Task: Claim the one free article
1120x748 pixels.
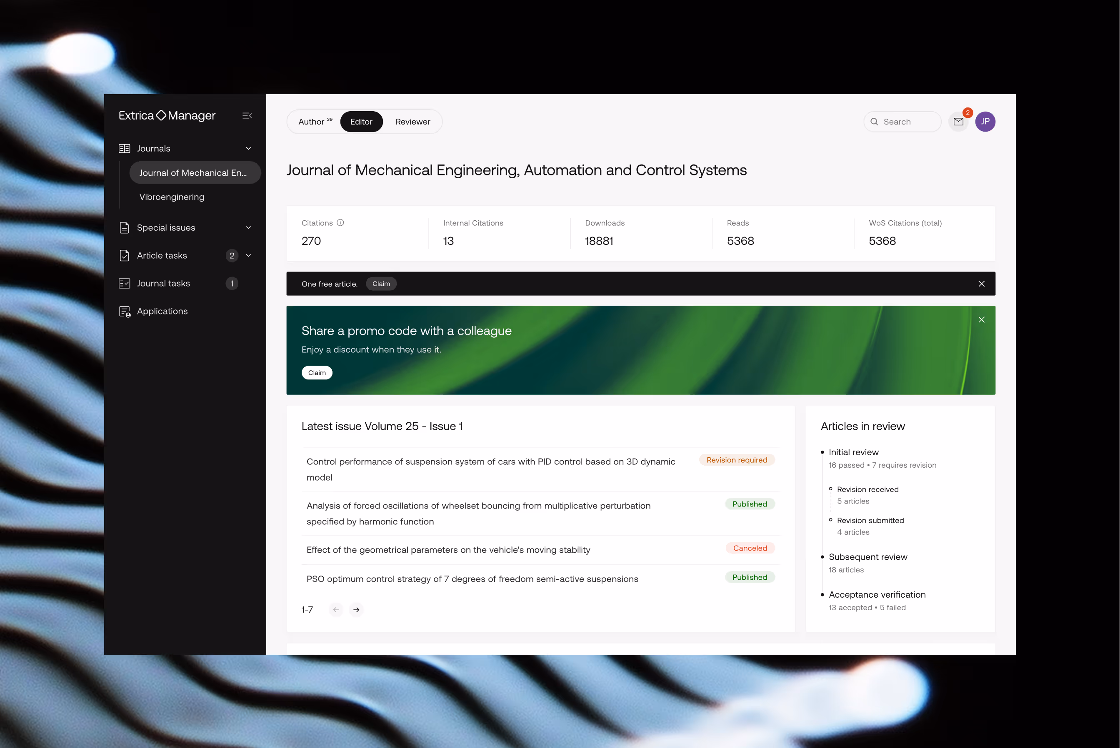Action: 381,284
